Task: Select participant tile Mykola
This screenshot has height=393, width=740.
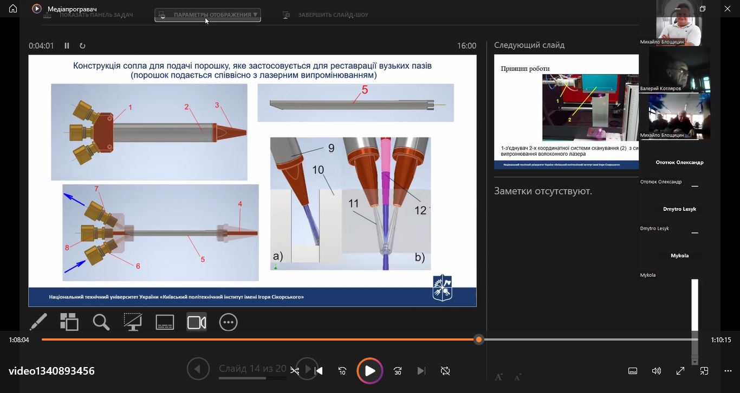Action: (679, 255)
